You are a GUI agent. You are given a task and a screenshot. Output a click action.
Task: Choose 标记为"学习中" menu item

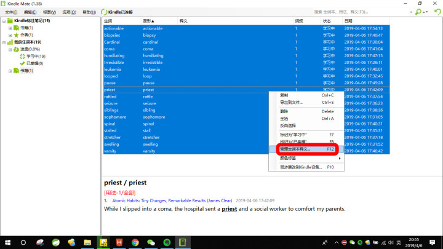click(306, 135)
